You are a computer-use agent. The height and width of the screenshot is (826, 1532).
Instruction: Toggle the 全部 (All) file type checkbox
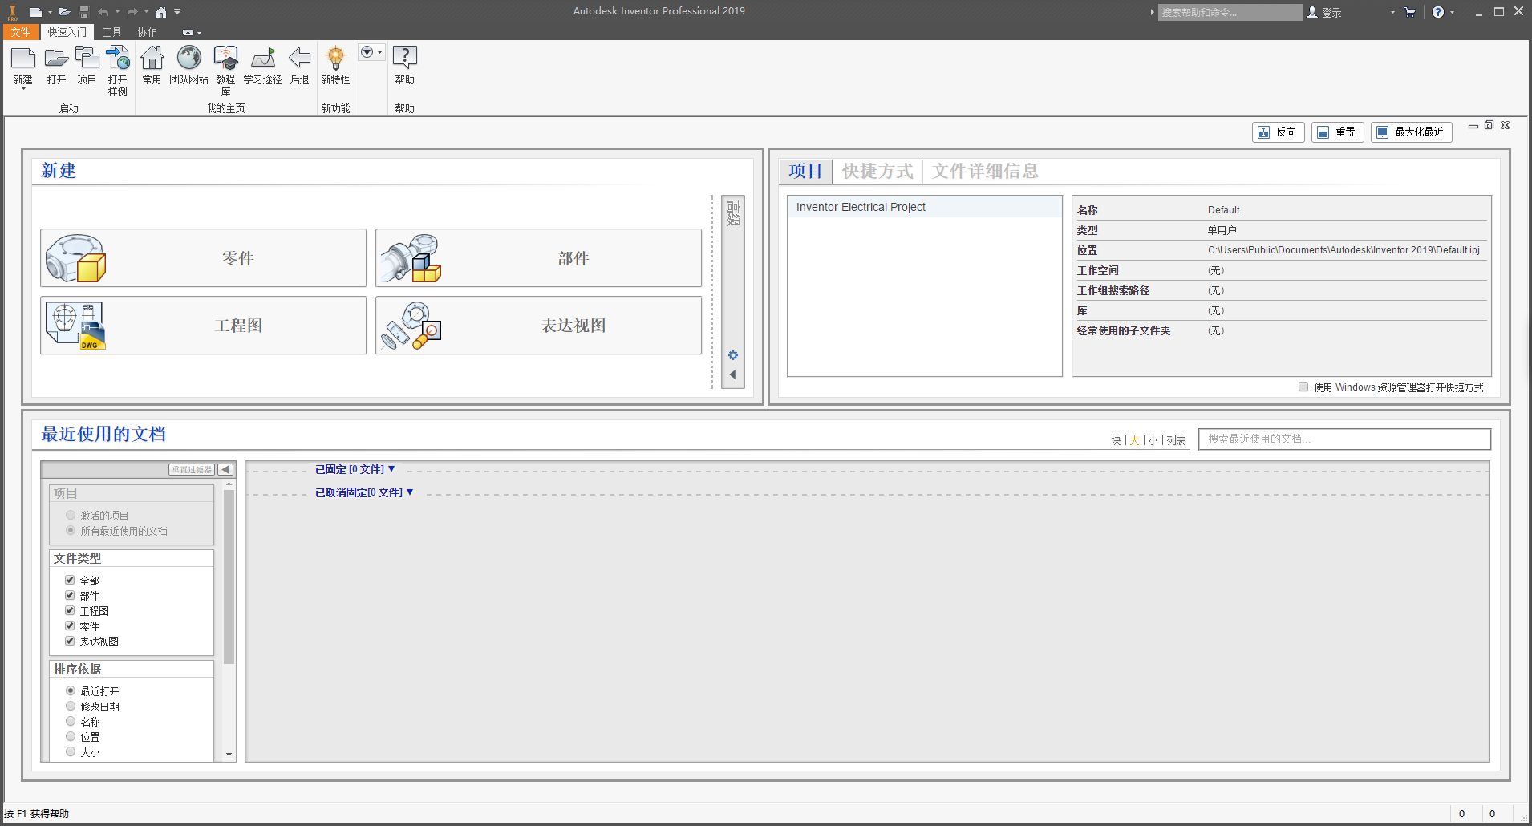70,580
